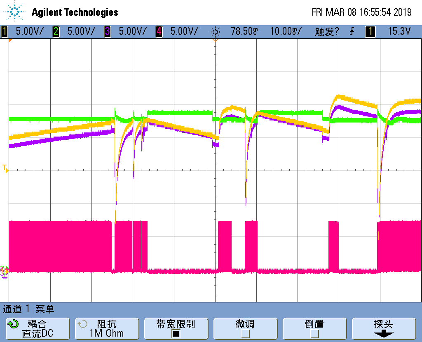The height and width of the screenshot is (342, 422).
Task: Click the date and time readout
Action: [x=362, y=12]
